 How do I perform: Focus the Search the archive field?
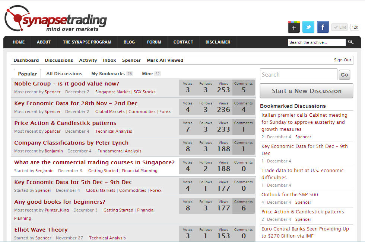pyautogui.click(x=317, y=42)
